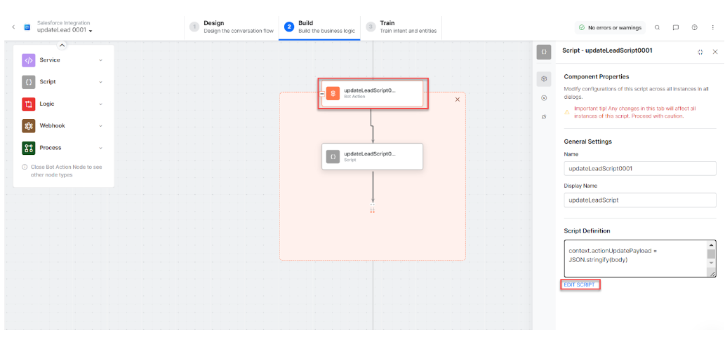Click the Display Name input field
725x337 pixels.
[639, 200]
